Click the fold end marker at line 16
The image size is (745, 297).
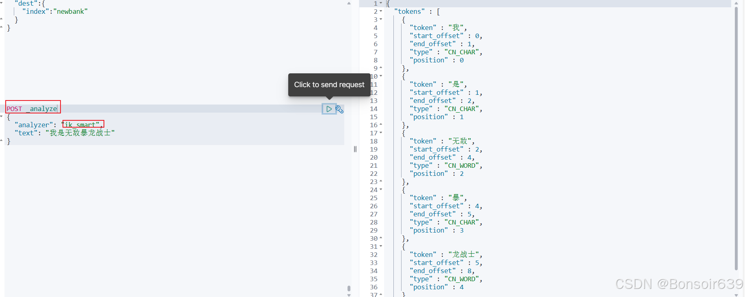point(381,125)
